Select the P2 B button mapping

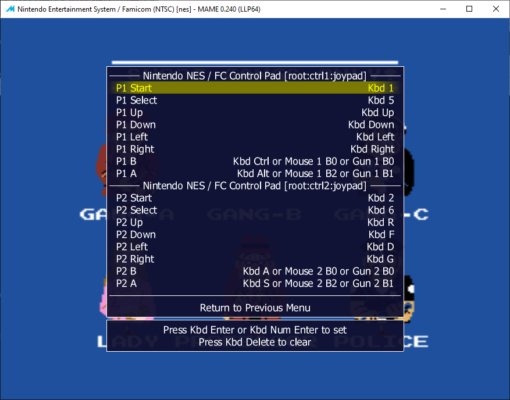(255, 271)
